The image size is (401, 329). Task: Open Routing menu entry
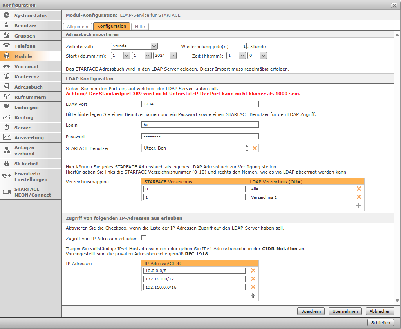click(x=31, y=117)
